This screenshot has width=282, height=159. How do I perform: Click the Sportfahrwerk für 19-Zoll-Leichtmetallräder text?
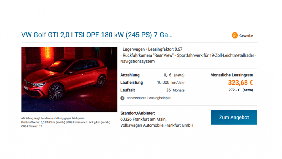[x=215, y=55]
